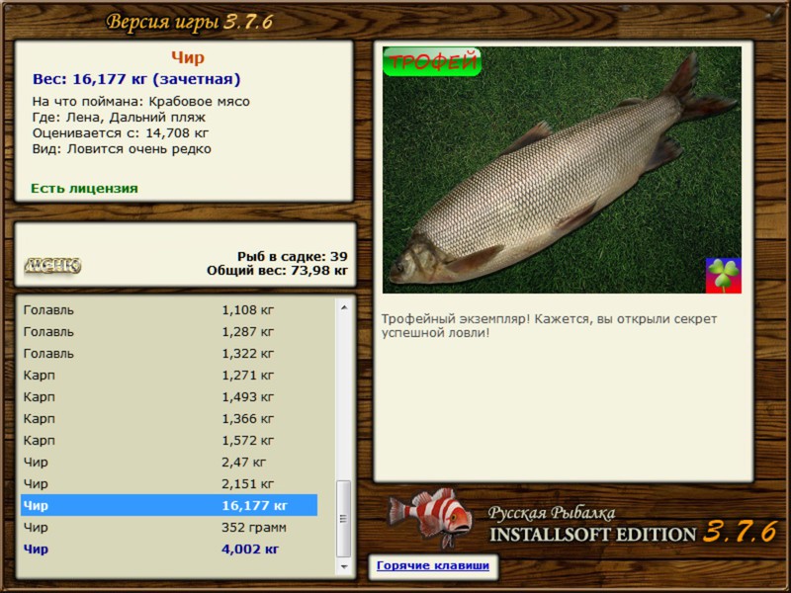Click the fish list scrollbar thumb

click(344, 518)
